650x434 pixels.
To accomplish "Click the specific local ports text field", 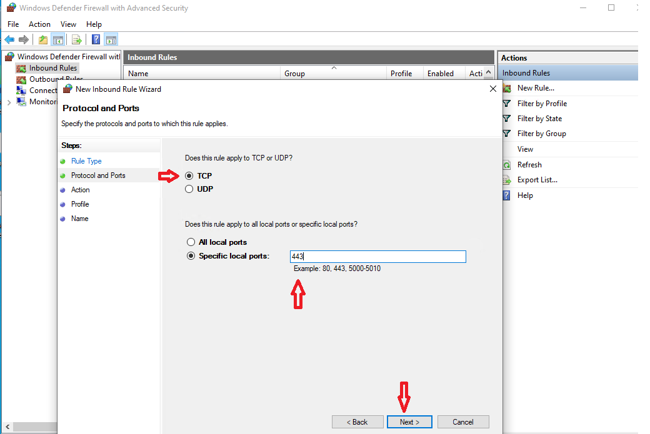I will coord(378,257).
